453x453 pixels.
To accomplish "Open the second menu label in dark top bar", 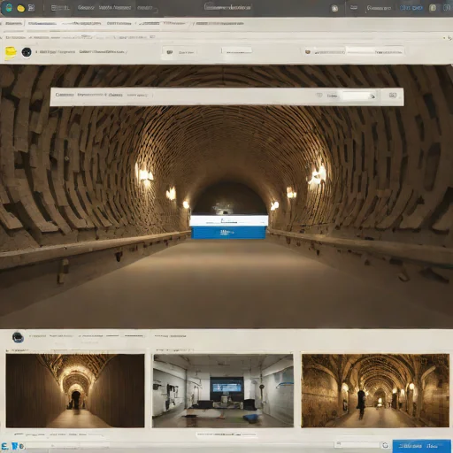I will click(115, 8).
